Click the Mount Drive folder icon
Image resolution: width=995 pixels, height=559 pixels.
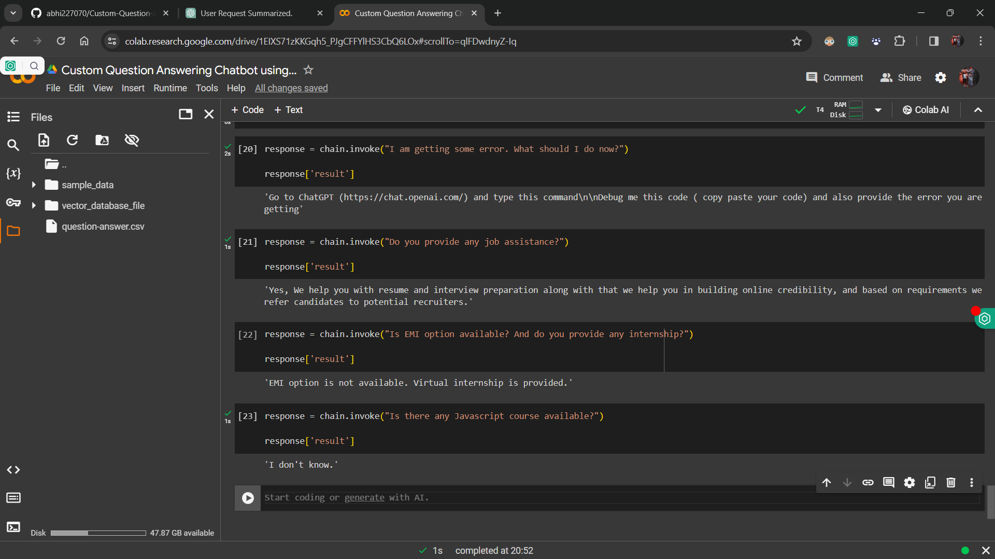(102, 140)
